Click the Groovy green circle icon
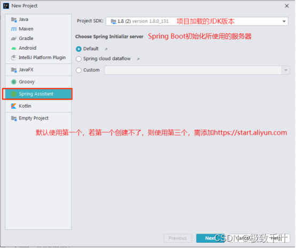The image size is (296, 248). pyautogui.click(x=13, y=82)
